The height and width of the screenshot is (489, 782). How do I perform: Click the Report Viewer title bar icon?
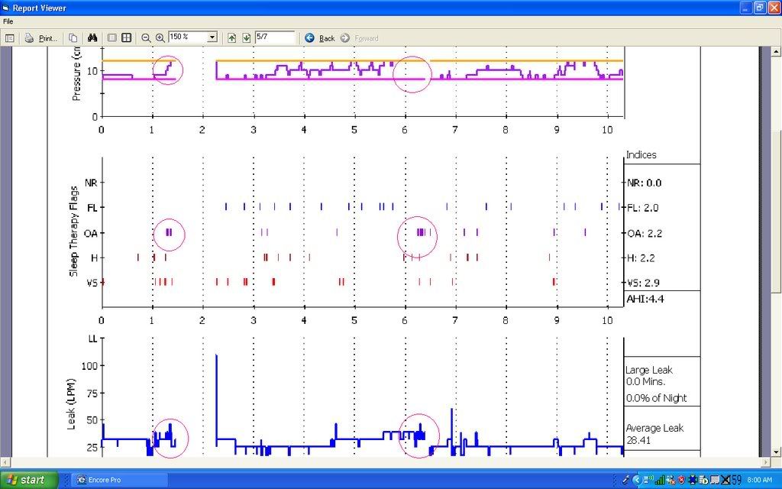6,8
